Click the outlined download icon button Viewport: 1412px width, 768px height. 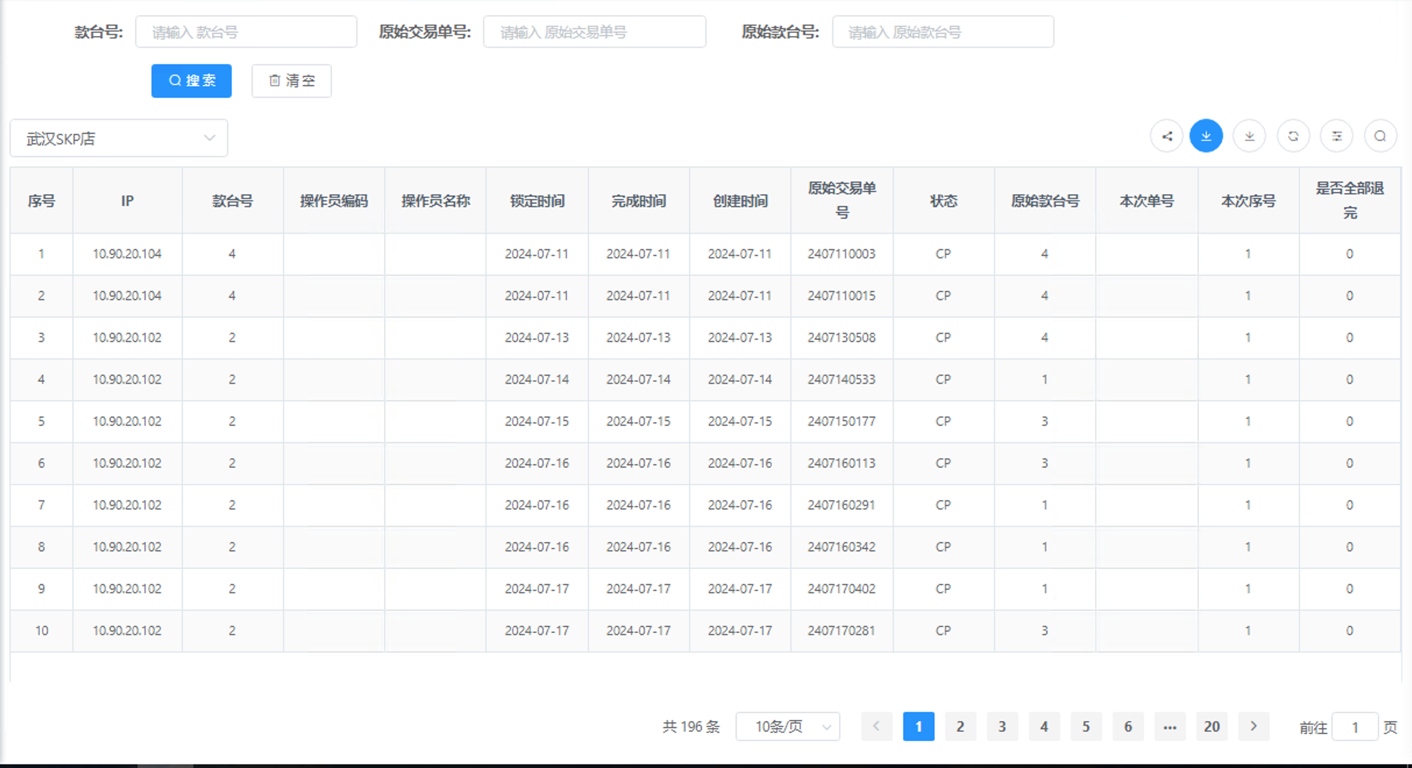1249,136
